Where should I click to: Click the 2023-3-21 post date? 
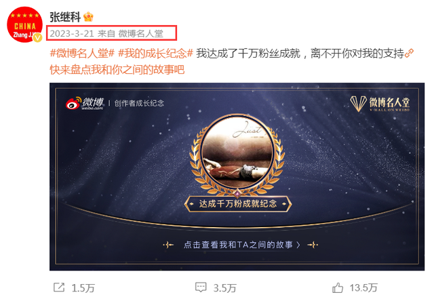pos(72,34)
